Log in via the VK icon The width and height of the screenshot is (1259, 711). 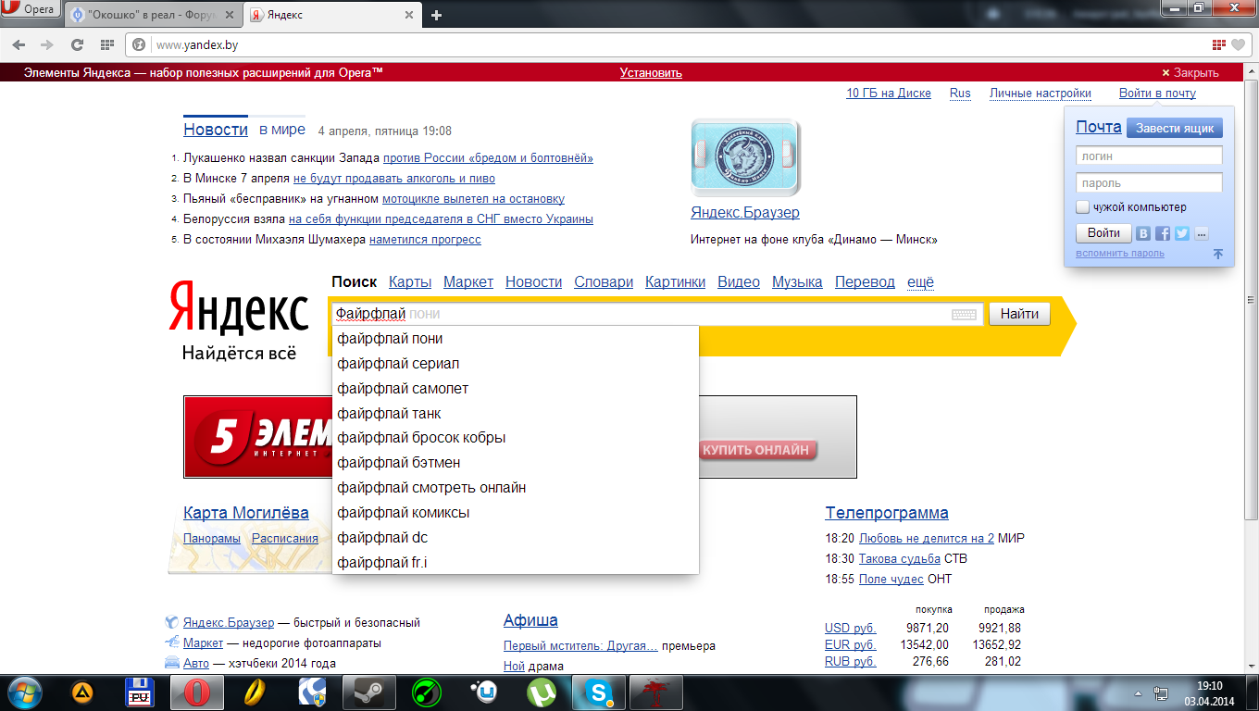coord(1143,233)
